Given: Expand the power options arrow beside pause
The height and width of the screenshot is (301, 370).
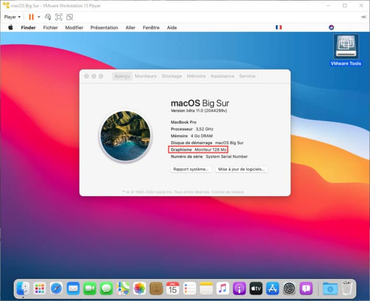Looking at the screenshot, I should pos(39,17).
